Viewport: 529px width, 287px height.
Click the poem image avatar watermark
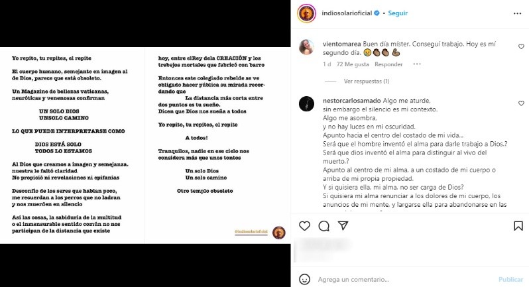point(279,233)
